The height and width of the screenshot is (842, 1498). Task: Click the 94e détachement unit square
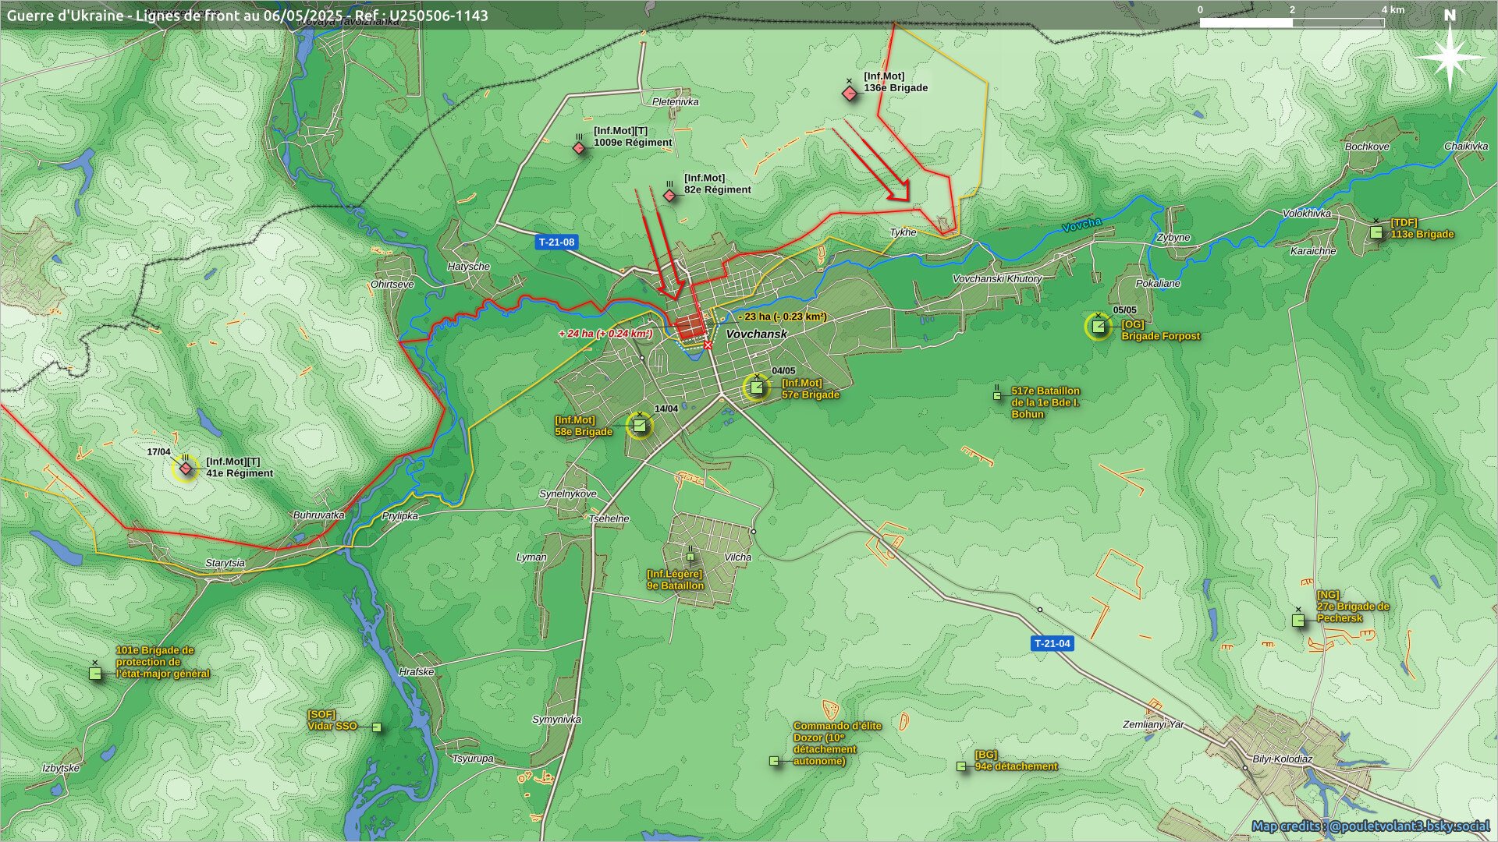(961, 766)
